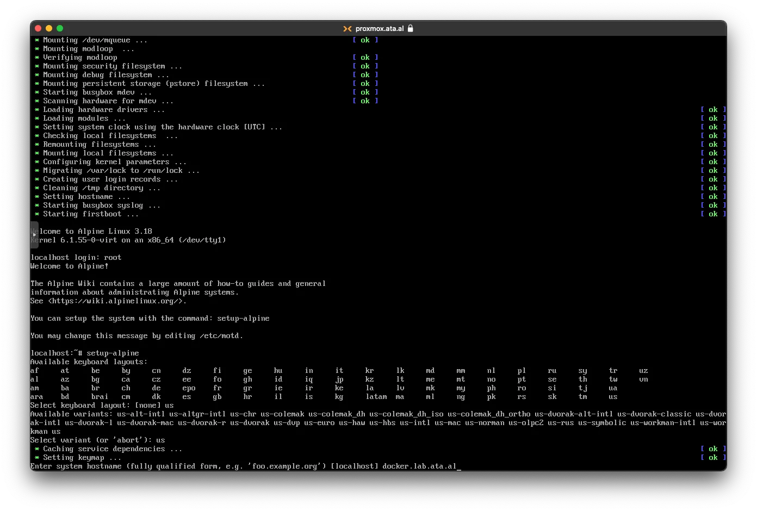Select keyboard layout code 'uz'
The height and width of the screenshot is (511, 757).
(644, 370)
